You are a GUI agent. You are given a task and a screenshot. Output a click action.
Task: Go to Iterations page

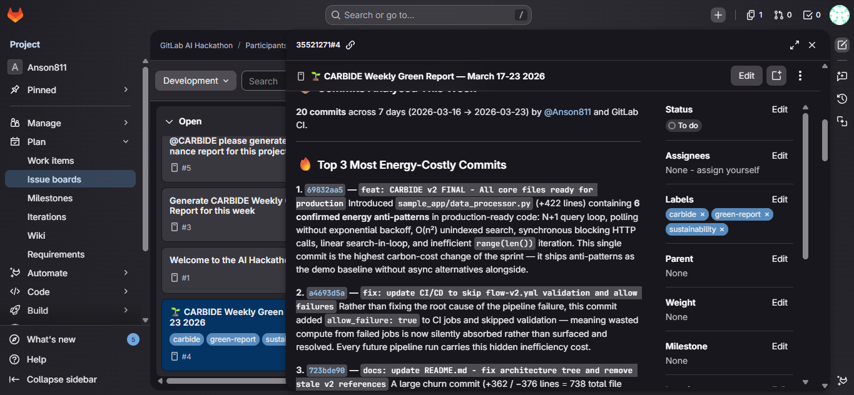click(70, 217)
